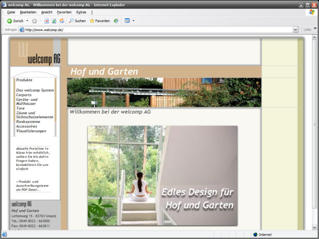Open Suchen search in toolbar
The width and height of the screenshot is (319, 239).
click(x=77, y=21)
